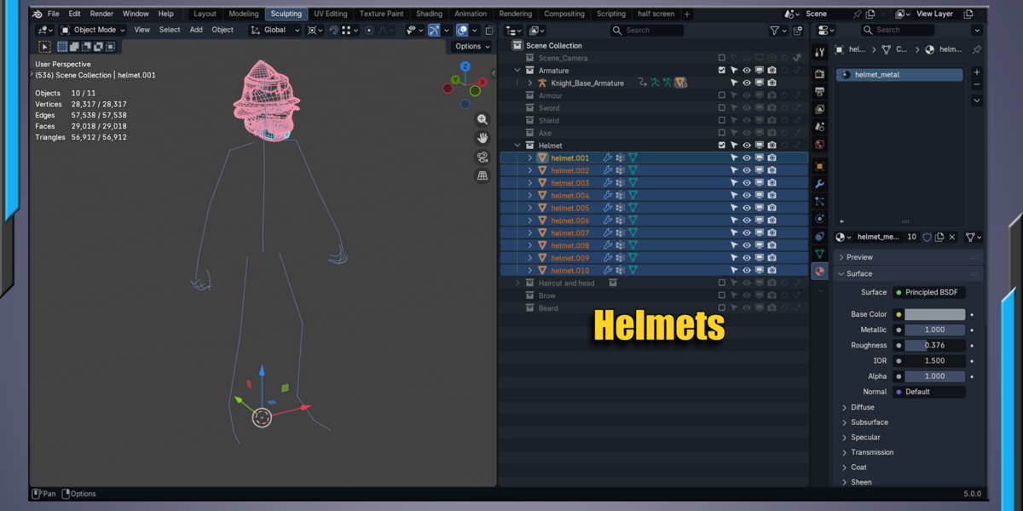Enable the Sword collection checkbox
Image resolution: width=1023 pixels, height=511 pixels.
pyautogui.click(x=722, y=108)
